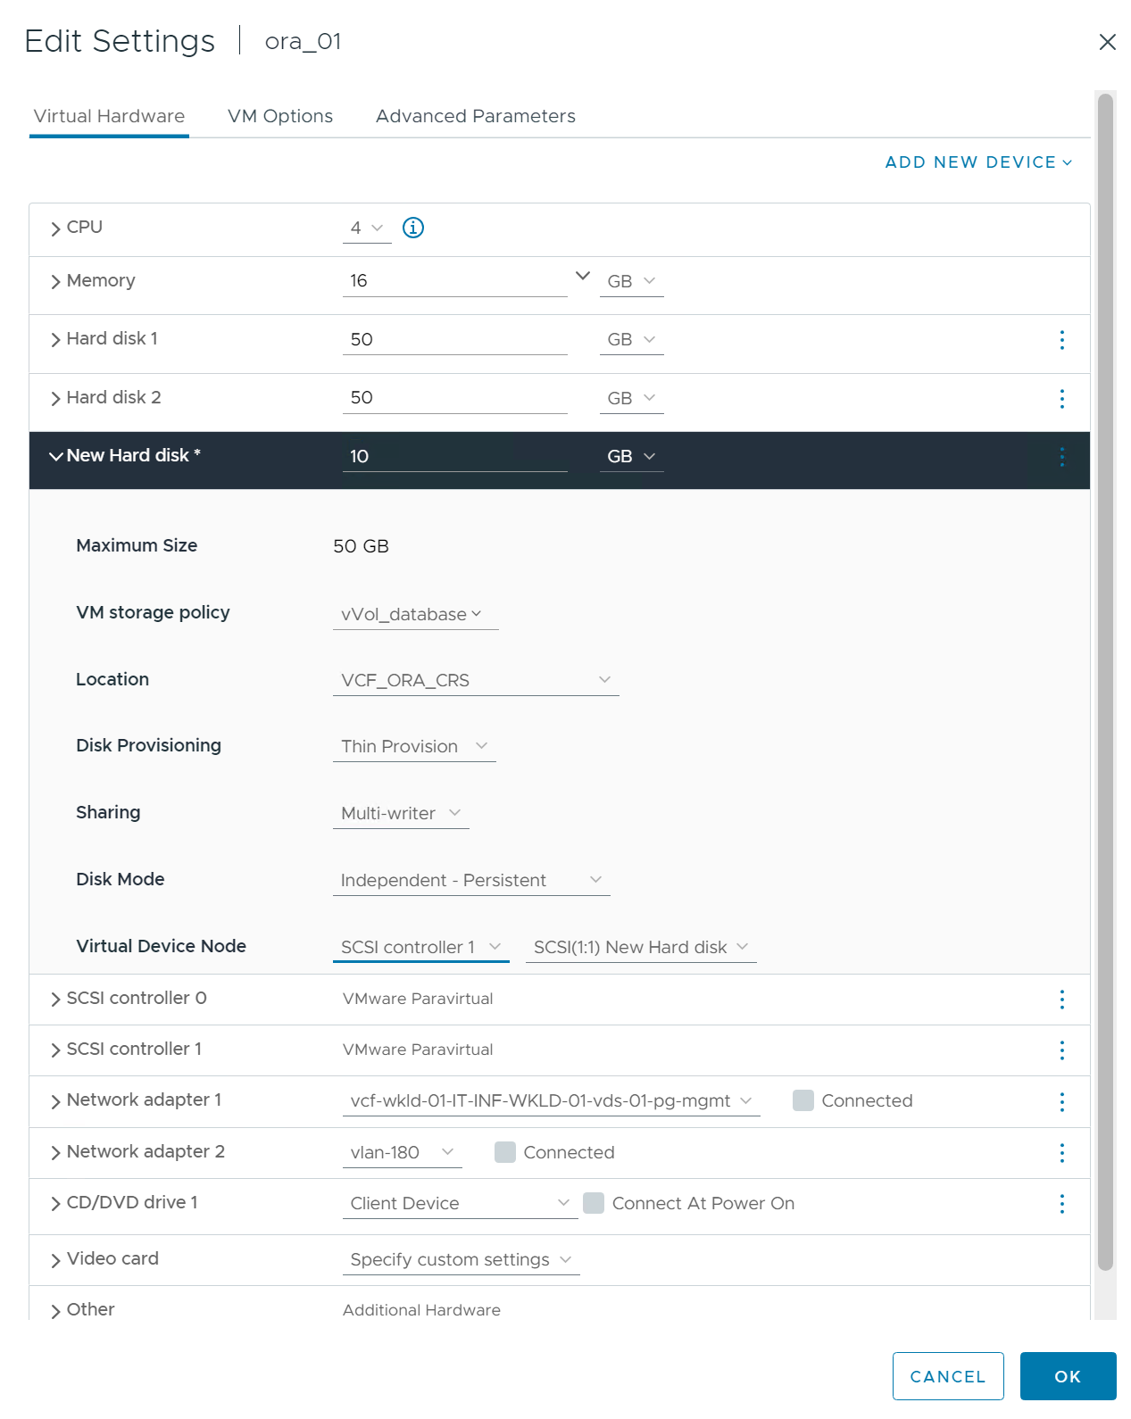The height and width of the screenshot is (1419, 1131).
Task: Open the Disk Provisioning dropdown
Action: 414,746
